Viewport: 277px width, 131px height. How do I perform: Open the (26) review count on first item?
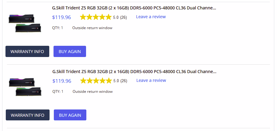point(123,17)
